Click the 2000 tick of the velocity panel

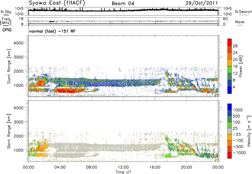coord(18,136)
